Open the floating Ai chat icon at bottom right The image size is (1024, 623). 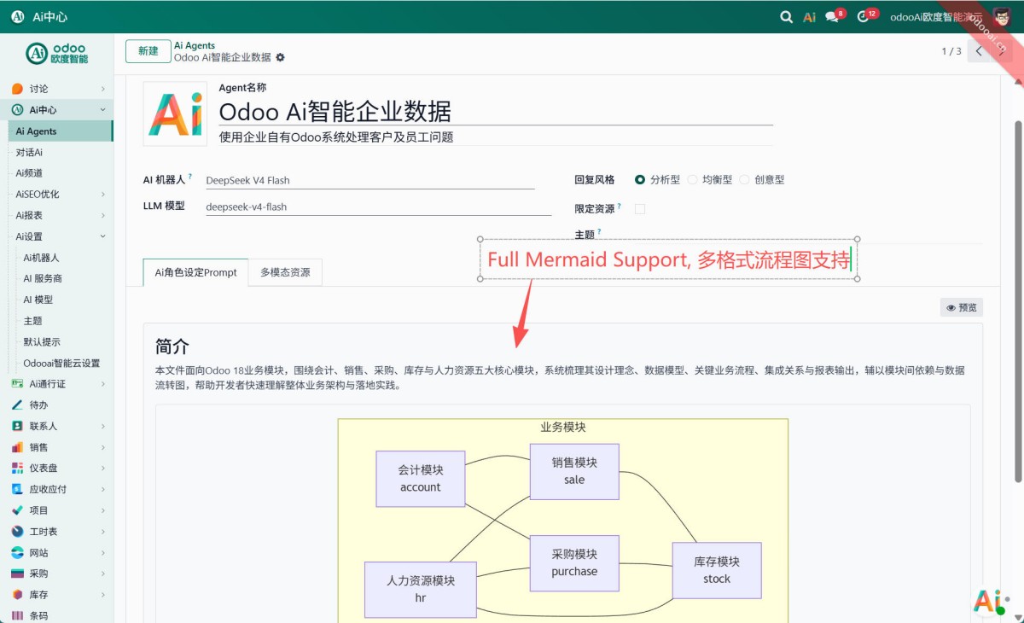click(x=988, y=601)
